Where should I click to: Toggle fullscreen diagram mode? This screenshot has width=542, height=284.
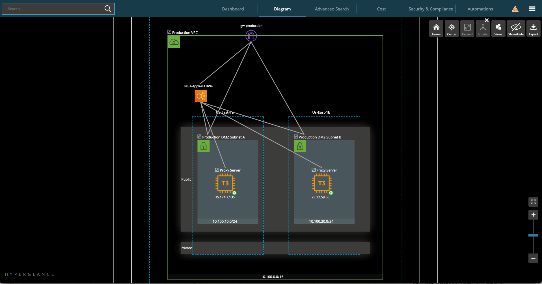[x=533, y=202]
